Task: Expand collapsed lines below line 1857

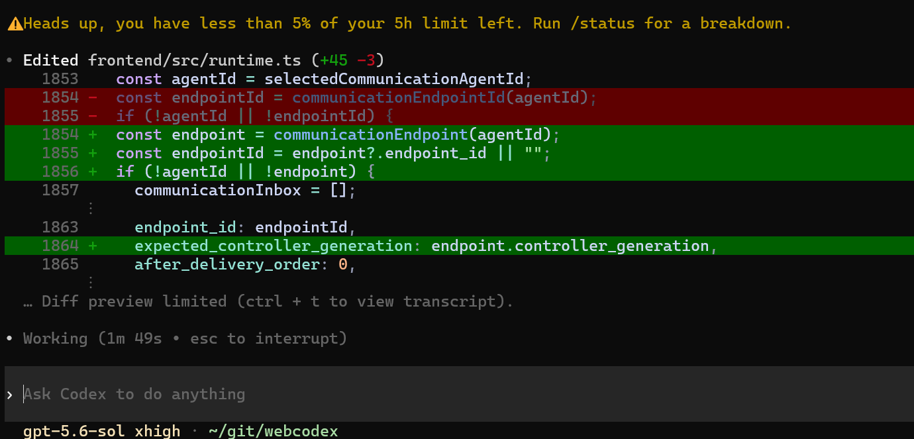Action: coord(91,209)
